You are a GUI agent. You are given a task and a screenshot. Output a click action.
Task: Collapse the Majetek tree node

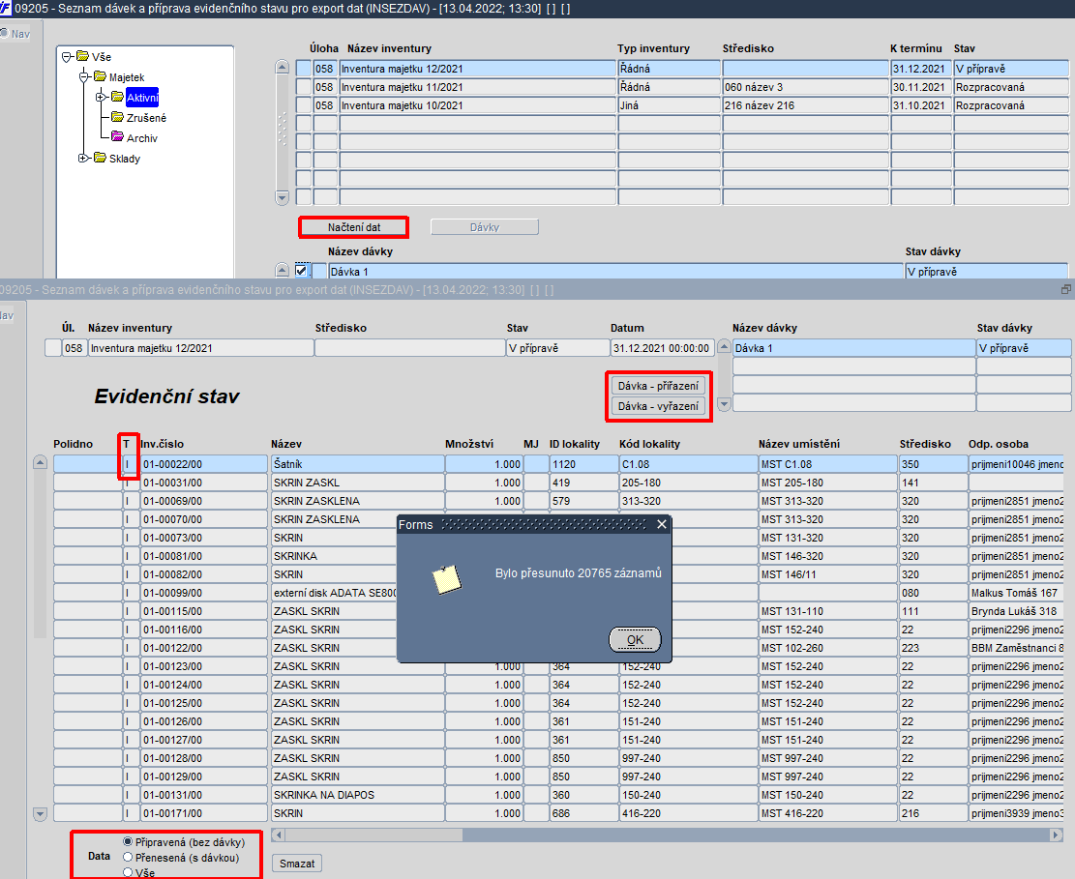click(x=83, y=77)
